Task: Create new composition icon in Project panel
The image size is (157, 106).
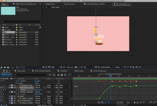Action: point(8,67)
